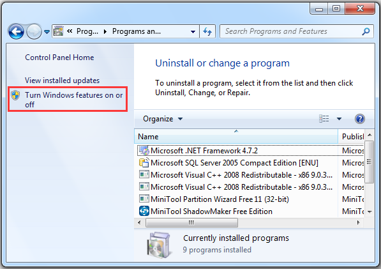Click the vertical scrollbar thumb

point(370,162)
